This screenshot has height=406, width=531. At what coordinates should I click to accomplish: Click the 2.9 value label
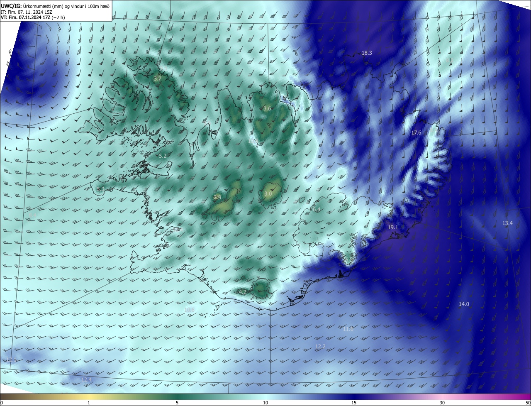click(x=217, y=197)
